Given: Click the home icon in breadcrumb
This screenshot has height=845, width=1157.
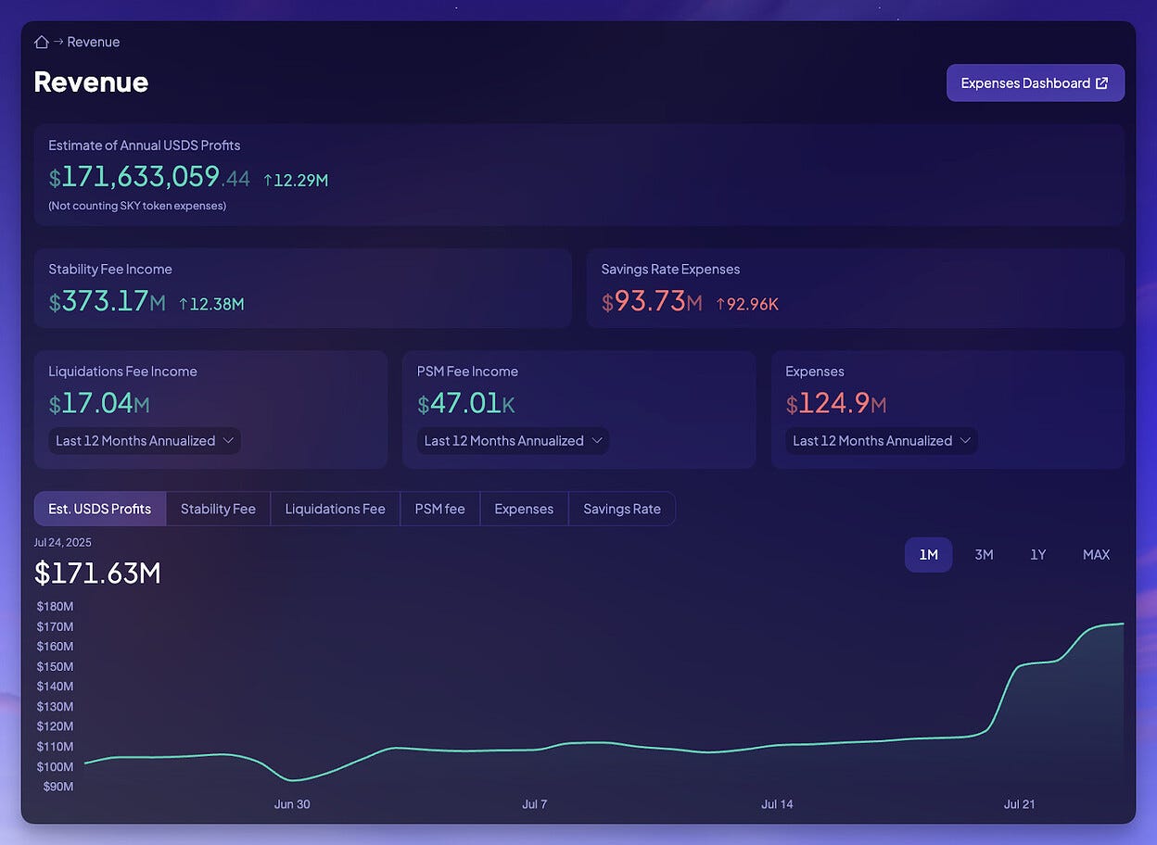Looking at the screenshot, I should 41,42.
